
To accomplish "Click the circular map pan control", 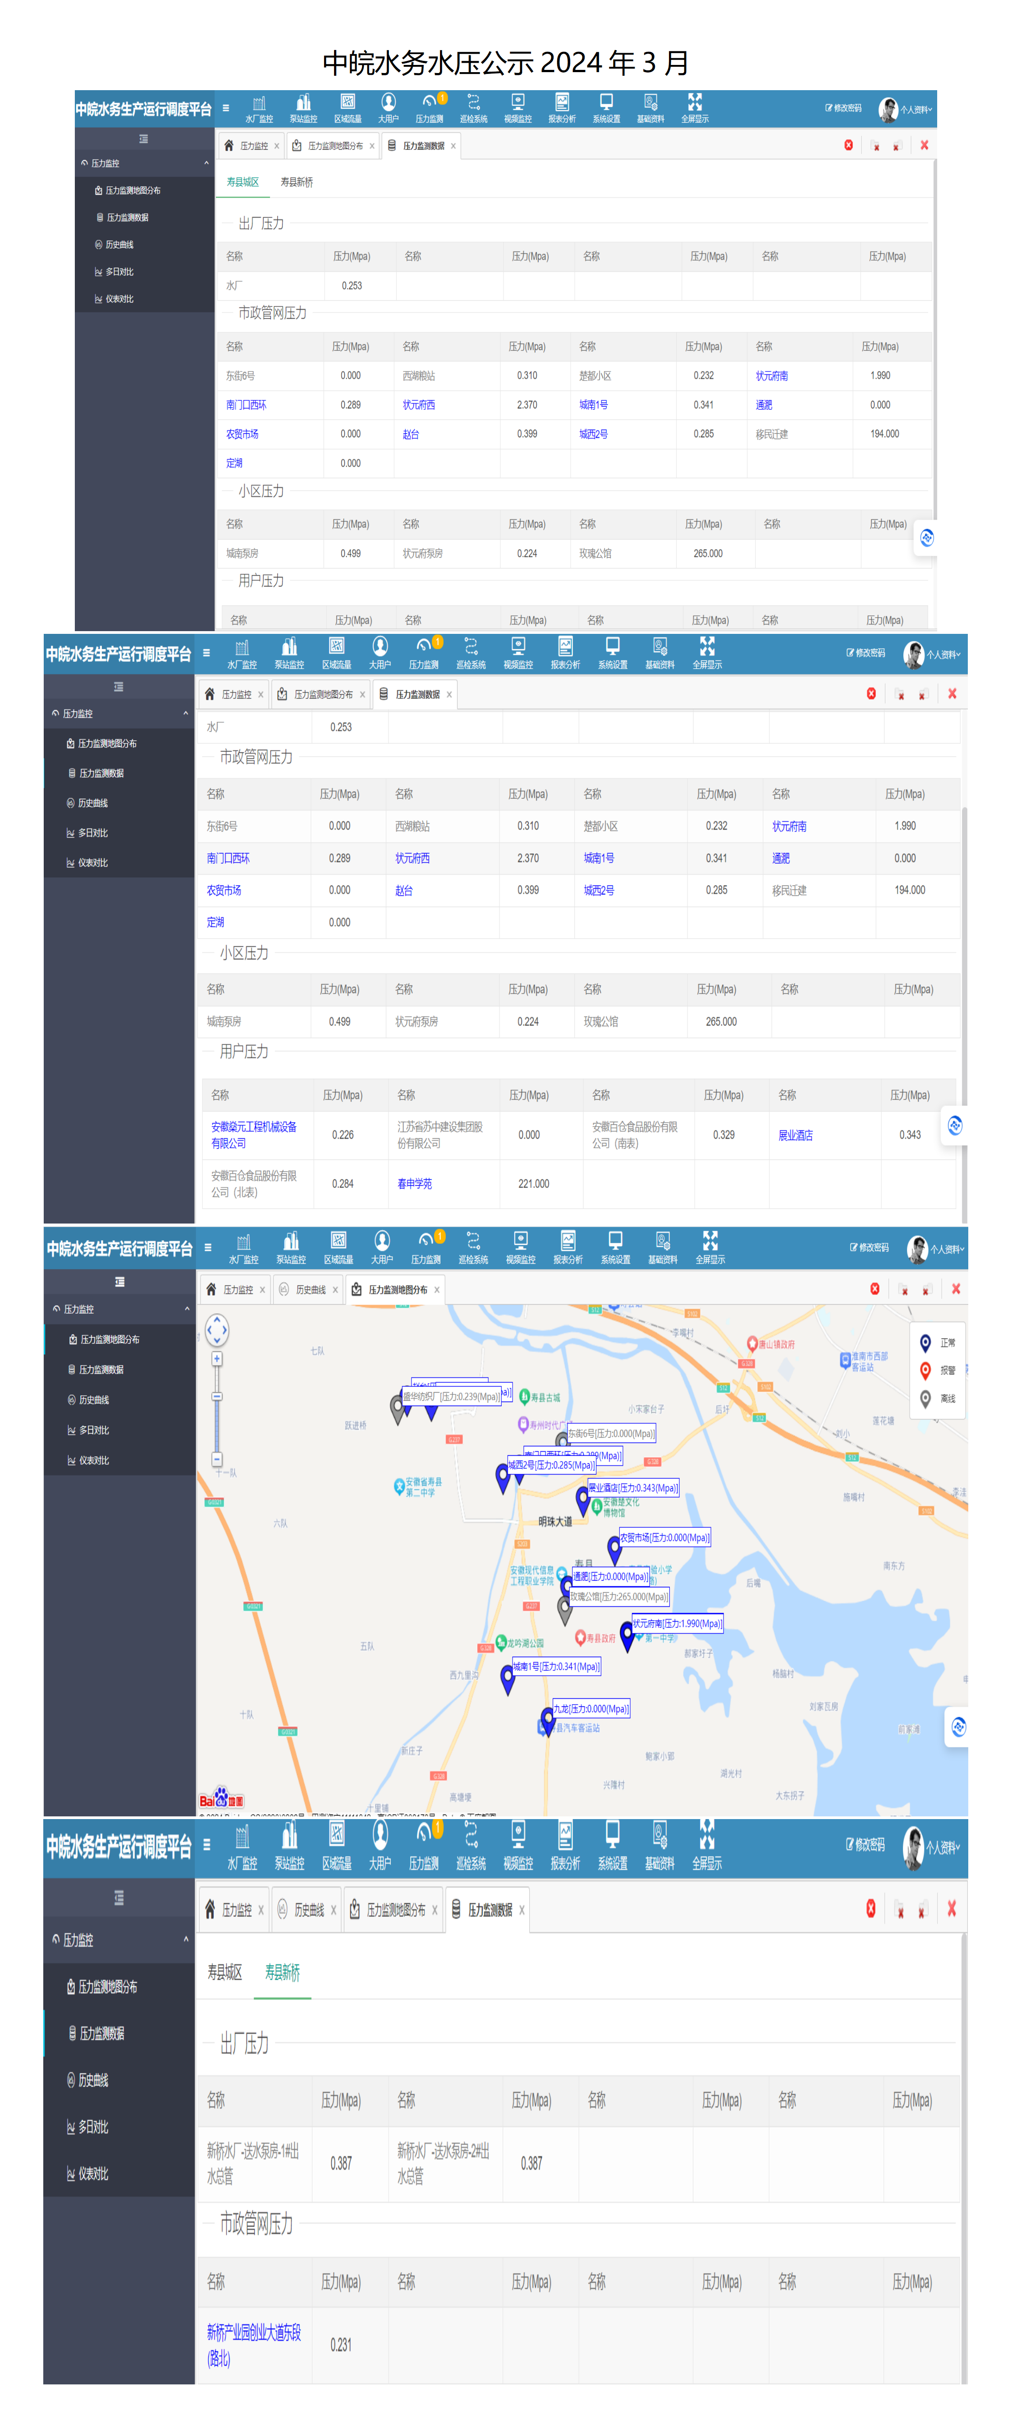I will (x=216, y=1330).
